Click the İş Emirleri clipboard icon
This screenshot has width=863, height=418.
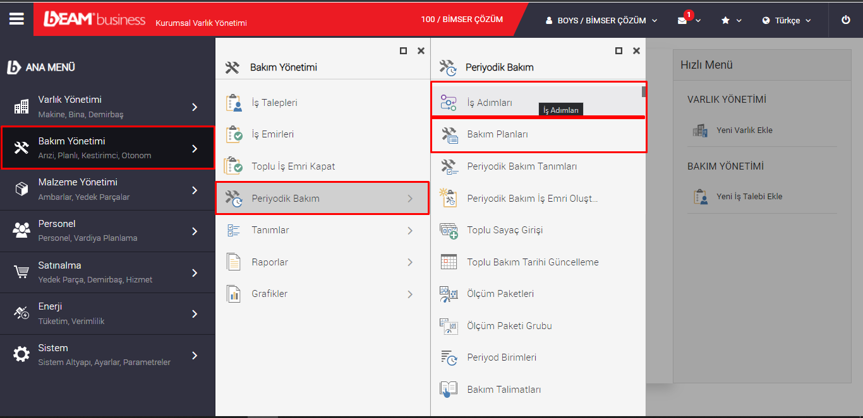tap(234, 134)
